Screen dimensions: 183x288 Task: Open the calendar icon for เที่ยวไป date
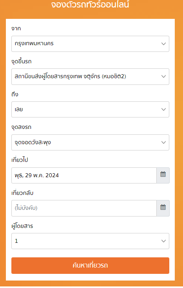coord(163,175)
